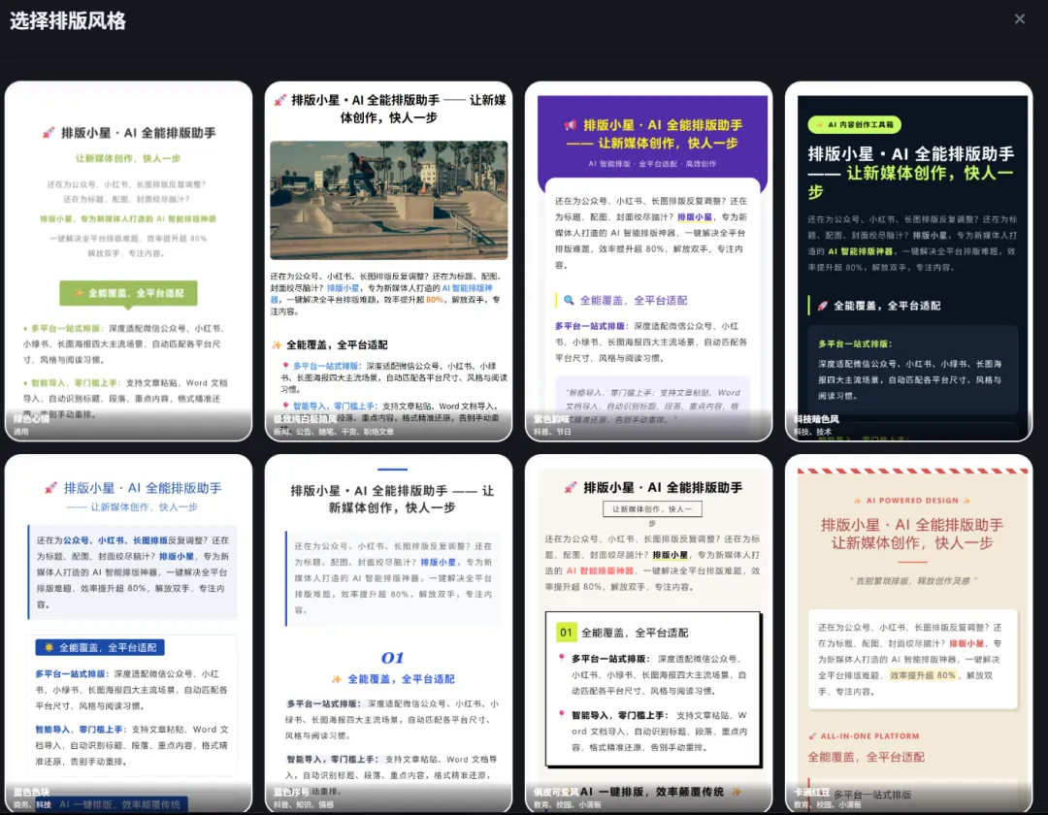
Task: Select the 俏皮可爱风 style card
Action: (x=648, y=634)
